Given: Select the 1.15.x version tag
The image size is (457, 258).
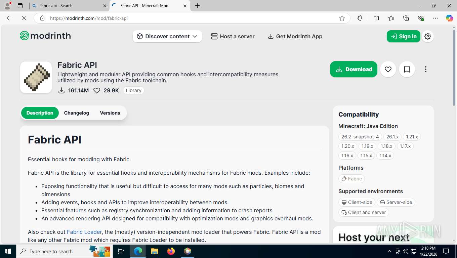Looking at the screenshot, I should coord(366,156).
